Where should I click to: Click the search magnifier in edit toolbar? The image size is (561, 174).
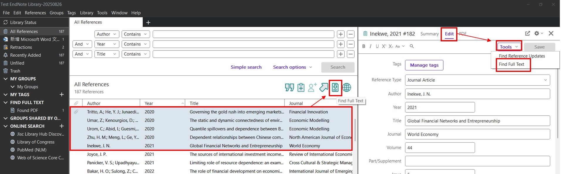(412, 46)
